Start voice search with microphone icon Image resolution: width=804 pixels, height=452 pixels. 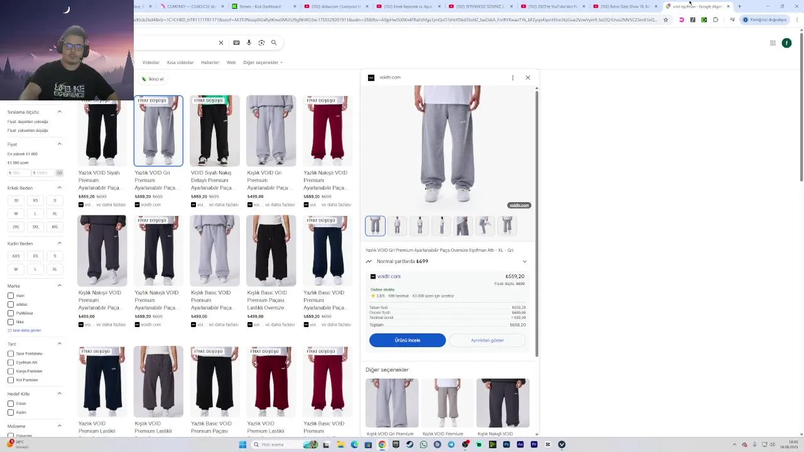click(249, 43)
